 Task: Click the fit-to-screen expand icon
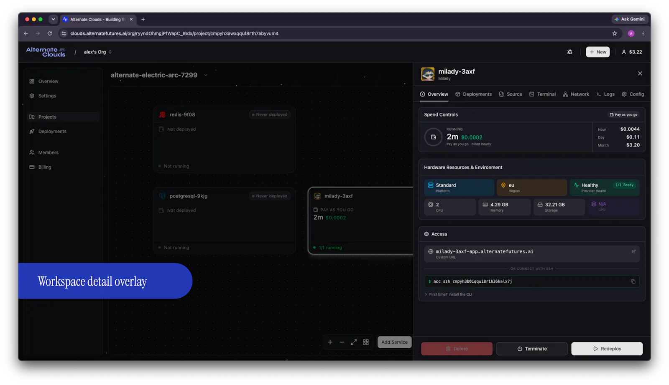354,342
